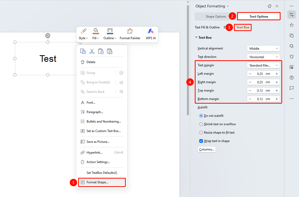The height and width of the screenshot is (197, 299).
Task: Select the Do not autofit radio button
Action: click(x=201, y=116)
